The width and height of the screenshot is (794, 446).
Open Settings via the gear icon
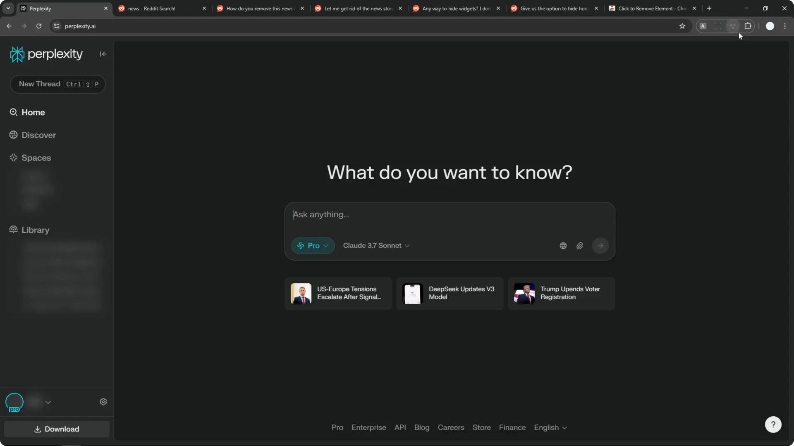(x=103, y=401)
